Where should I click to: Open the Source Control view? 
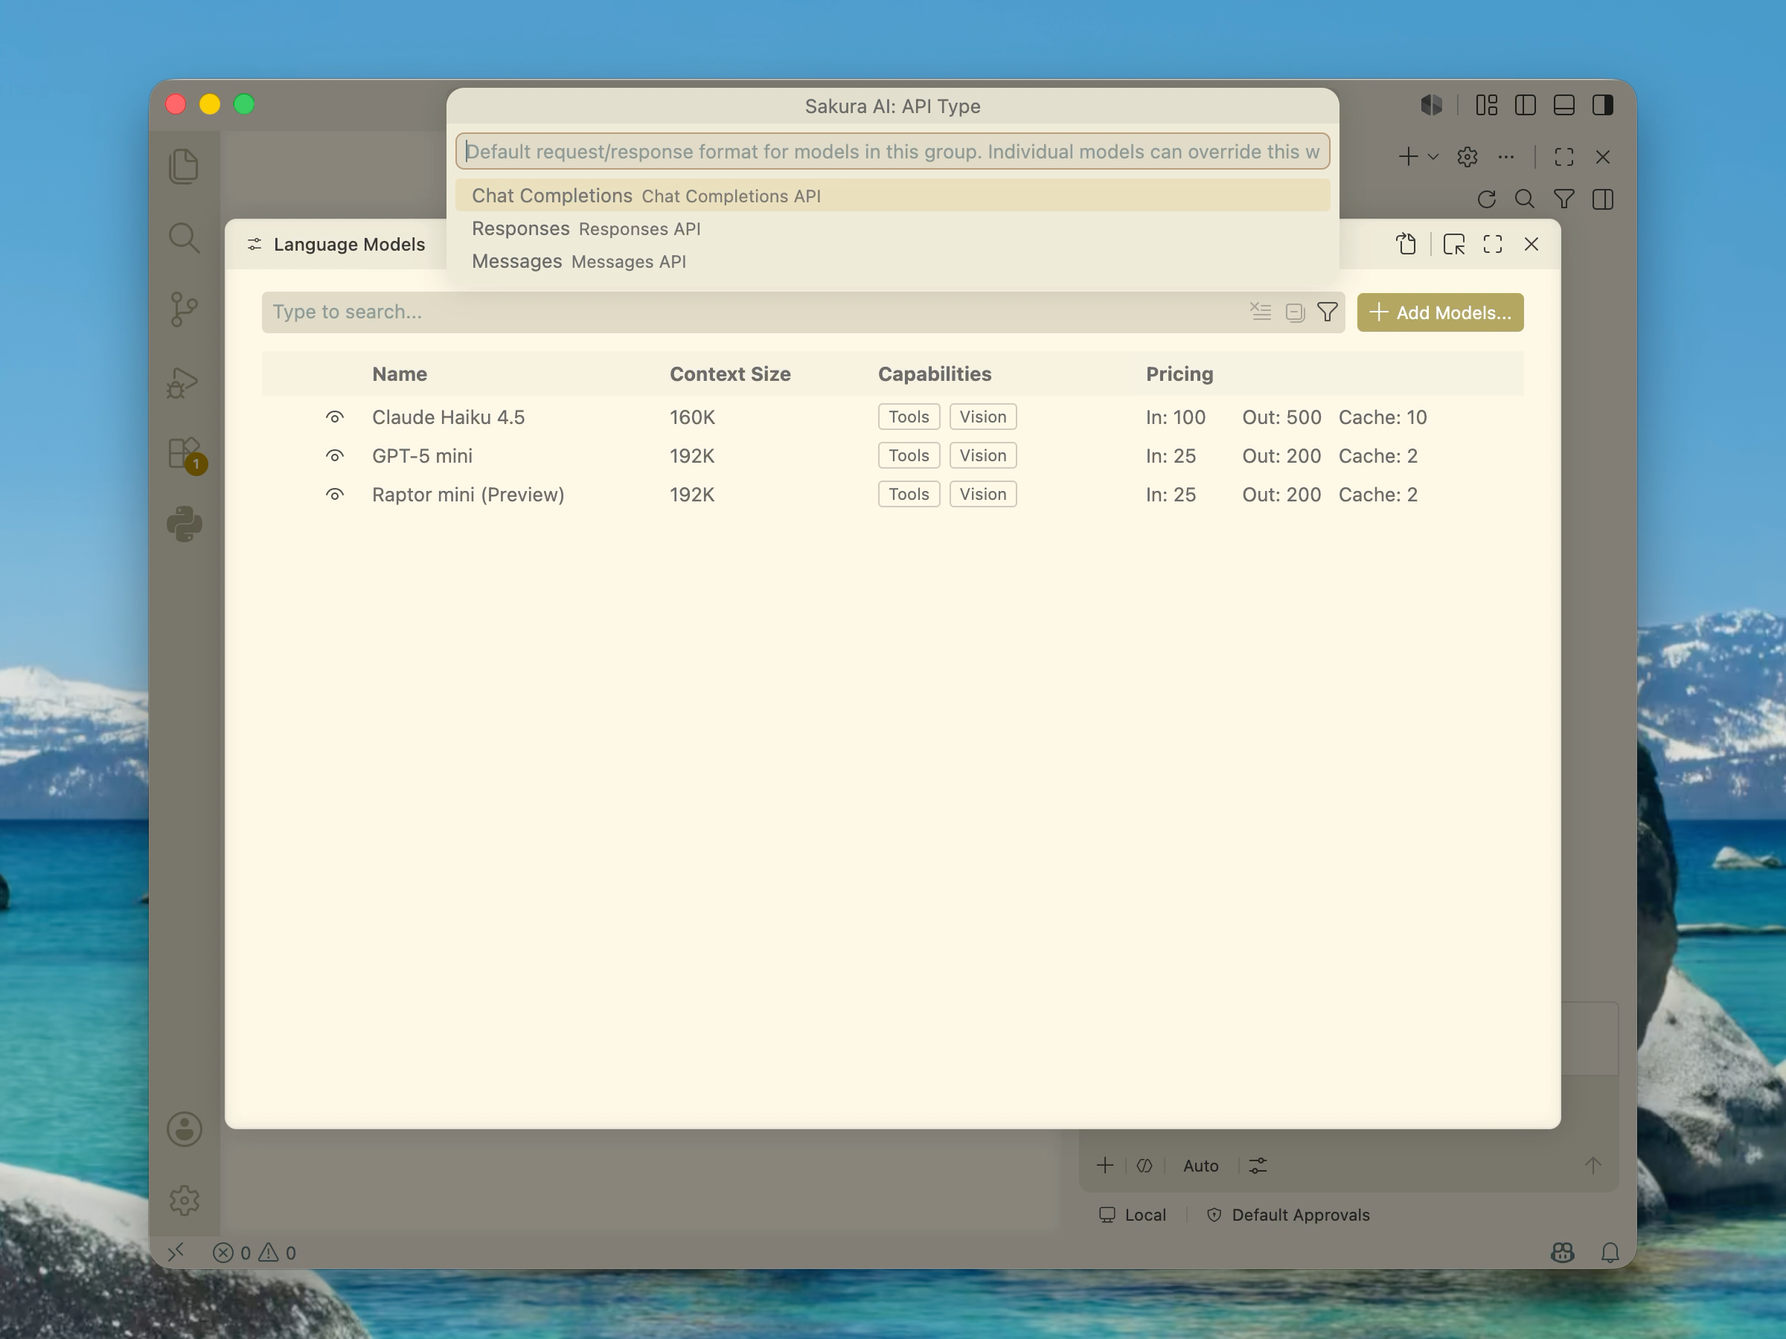coord(184,309)
